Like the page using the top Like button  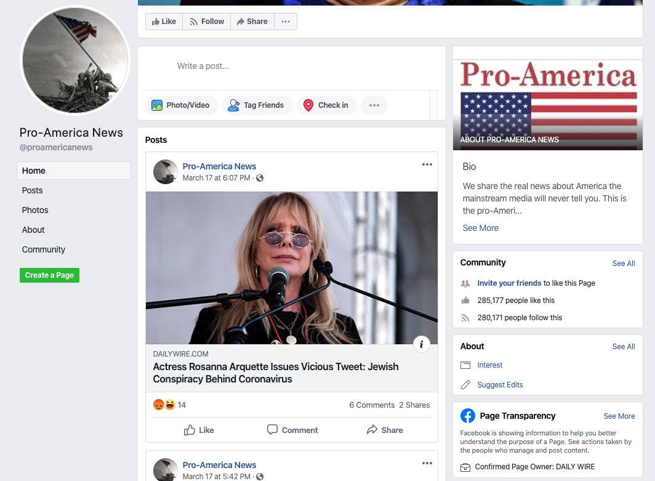coord(164,22)
